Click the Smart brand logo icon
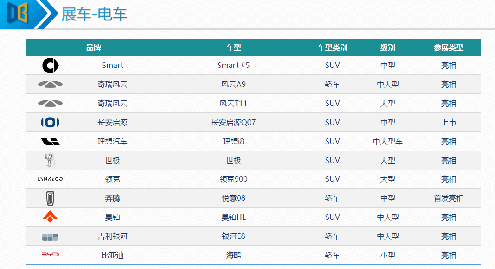Viewport: 495px width, 269px height. [x=51, y=66]
